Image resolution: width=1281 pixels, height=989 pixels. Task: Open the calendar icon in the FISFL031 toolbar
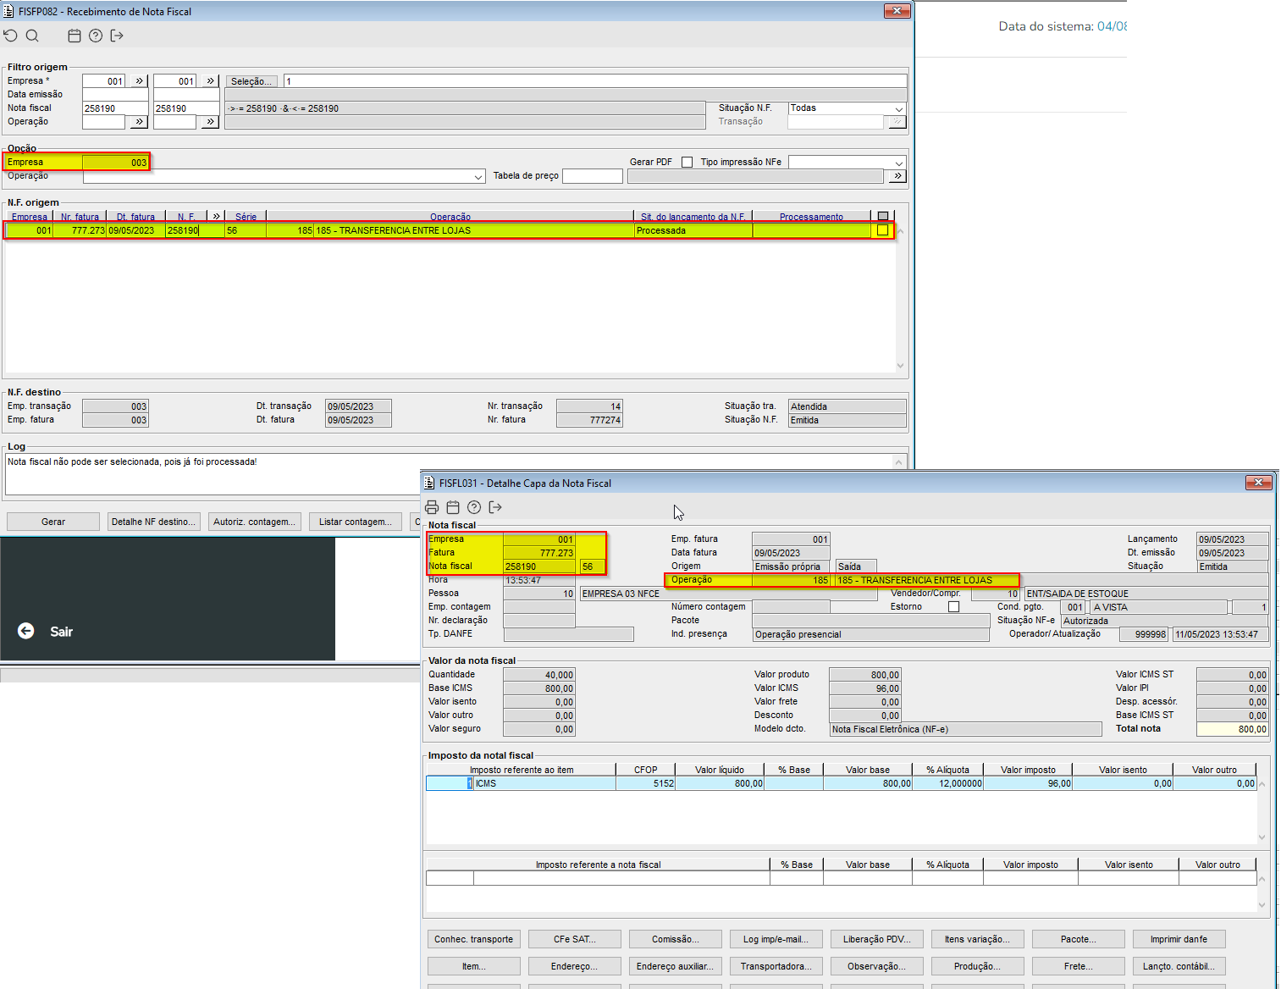point(453,507)
